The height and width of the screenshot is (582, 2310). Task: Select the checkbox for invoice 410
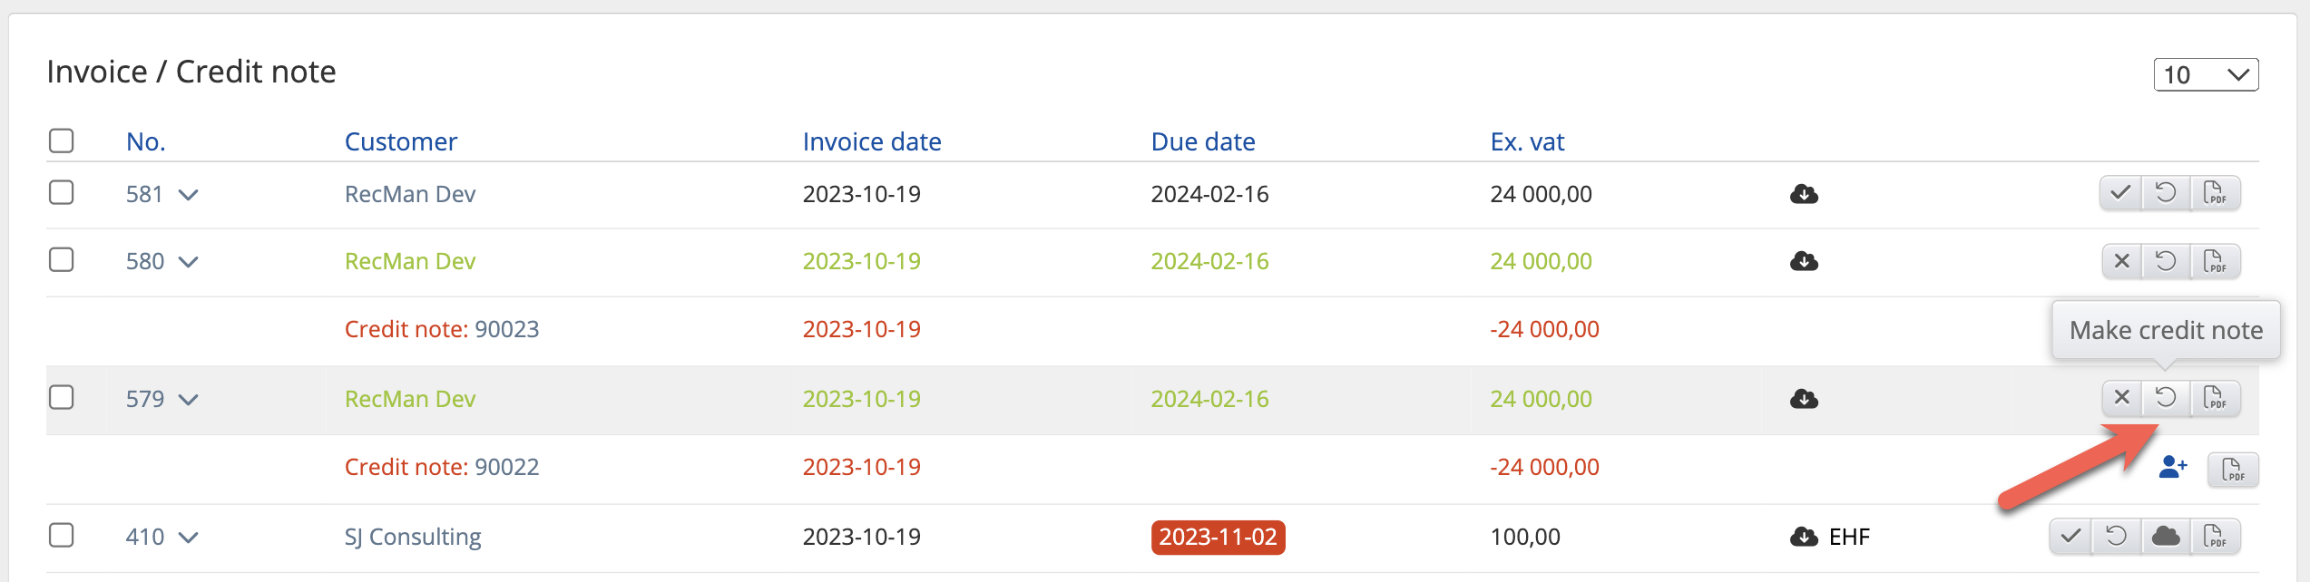click(62, 535)
